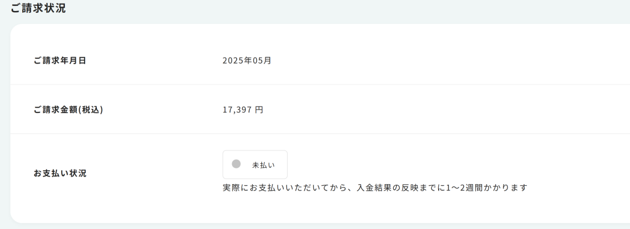Click the divider line below ご請求金額 row
Viewport: 630px width, 229px height.
[x=320, y=133]
